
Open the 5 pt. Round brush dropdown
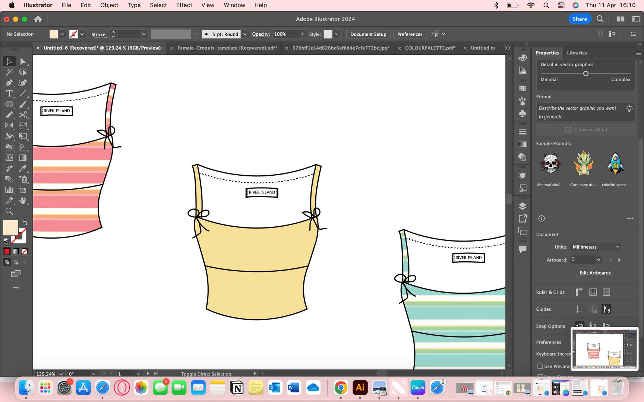click(x=245, y=34)
